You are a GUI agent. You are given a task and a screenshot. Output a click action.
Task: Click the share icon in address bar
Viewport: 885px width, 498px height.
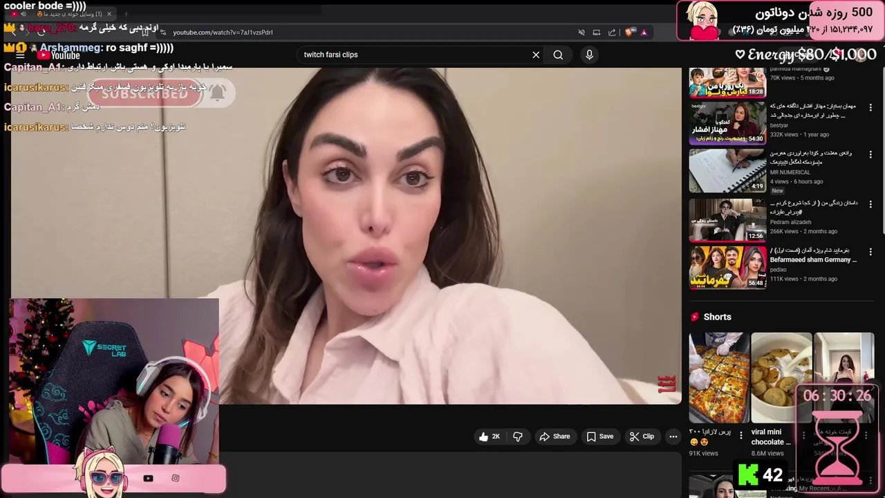(612, 32)
